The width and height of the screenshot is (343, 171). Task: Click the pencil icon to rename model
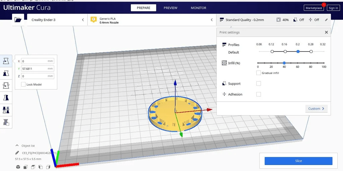pyautogui.click(x=17, y=153)
